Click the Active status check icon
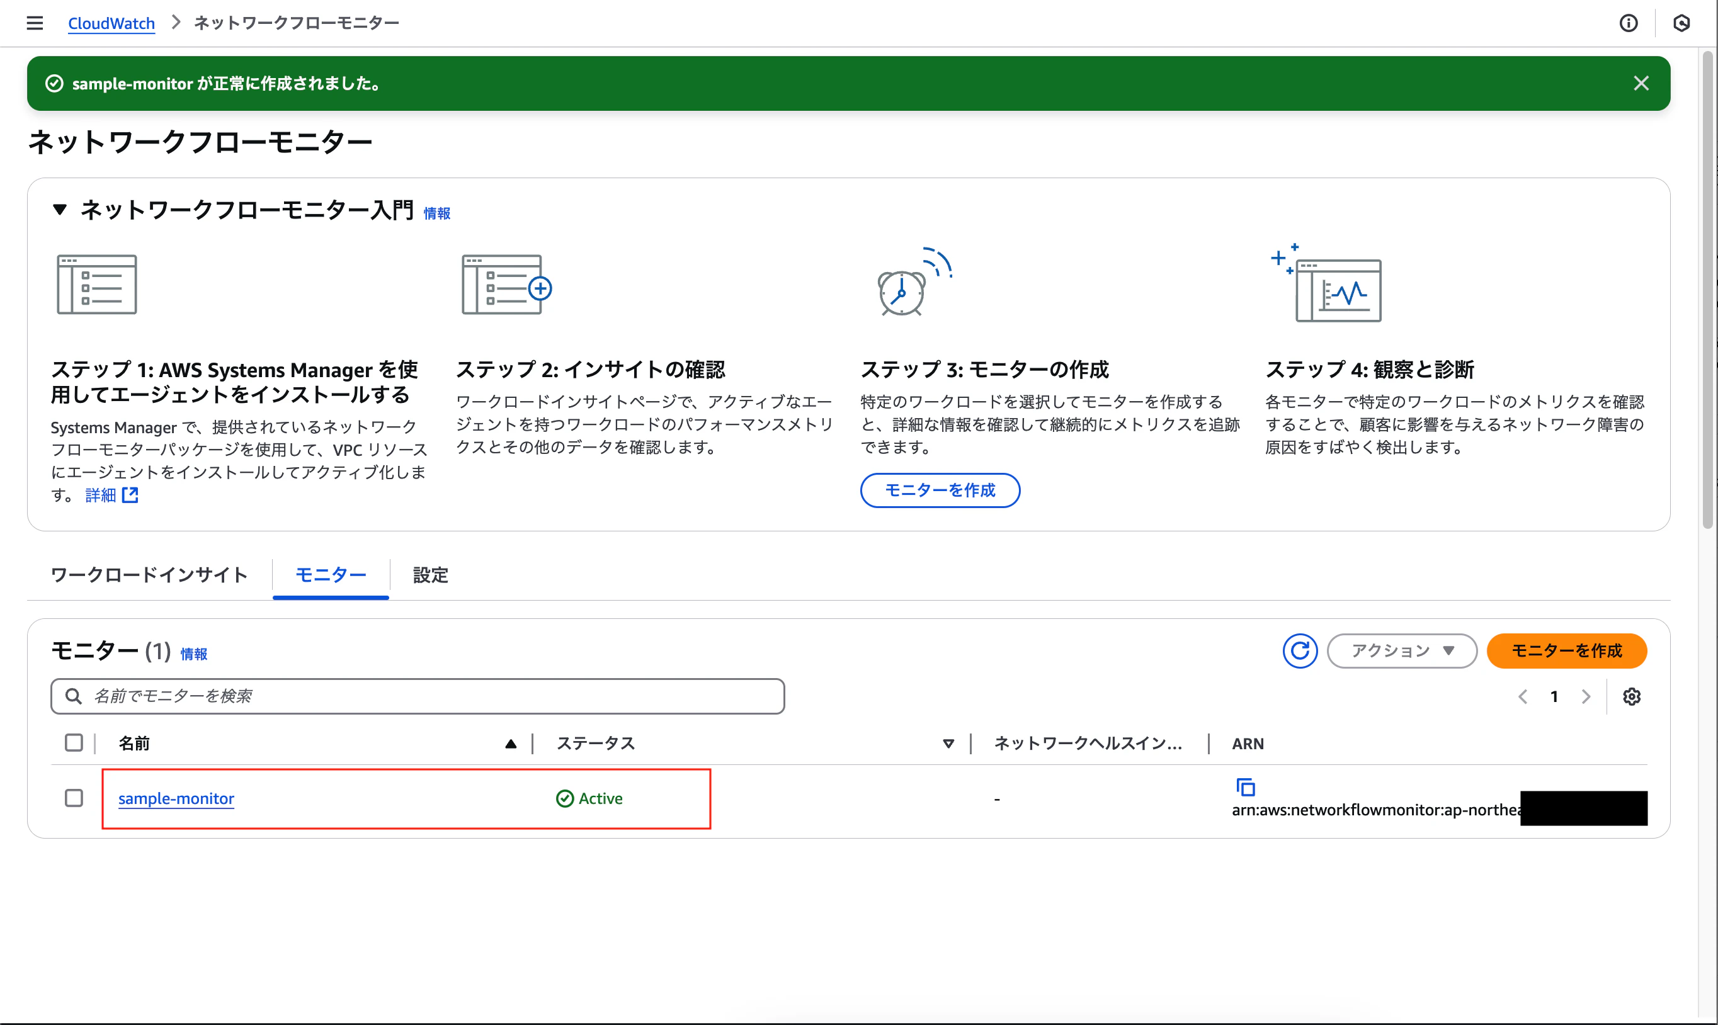 [x=564, y=798]
